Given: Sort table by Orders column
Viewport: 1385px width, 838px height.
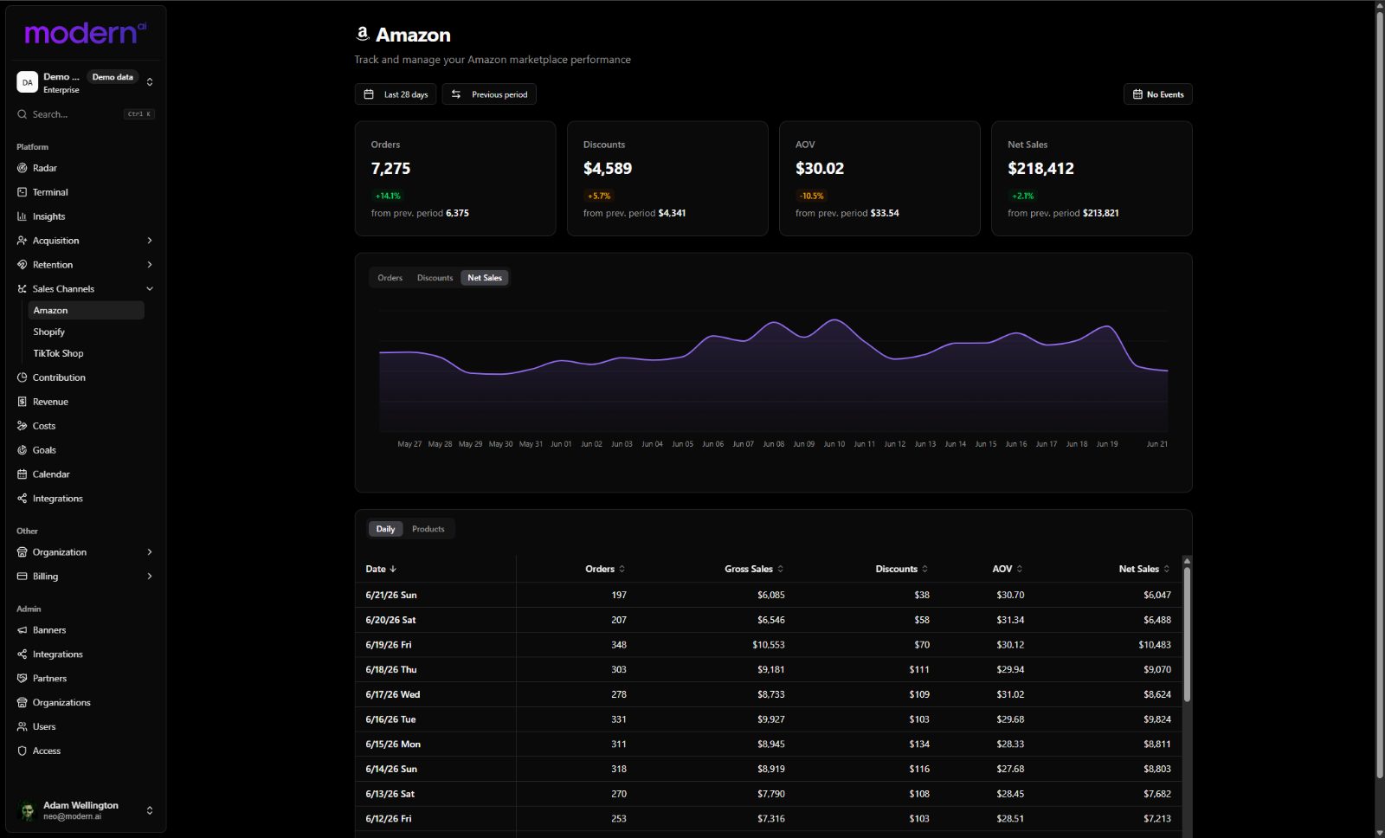Looking at the screenshot, I should [605, 569].
